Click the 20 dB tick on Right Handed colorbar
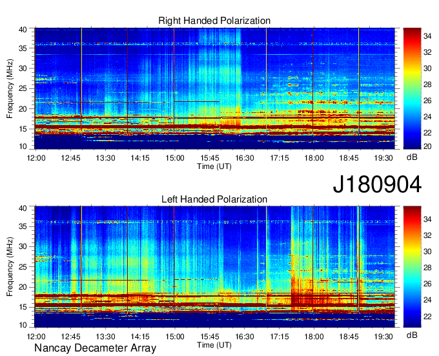The image size is (439, 356). click(427, 146)
